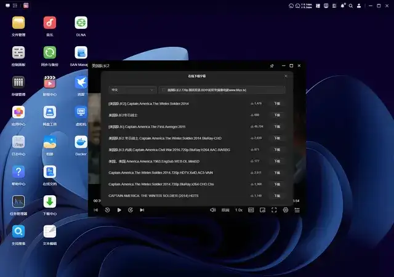Click the 美国队长2 player window title
Viewport: 394px width, 277px height.
pos(100,66)
